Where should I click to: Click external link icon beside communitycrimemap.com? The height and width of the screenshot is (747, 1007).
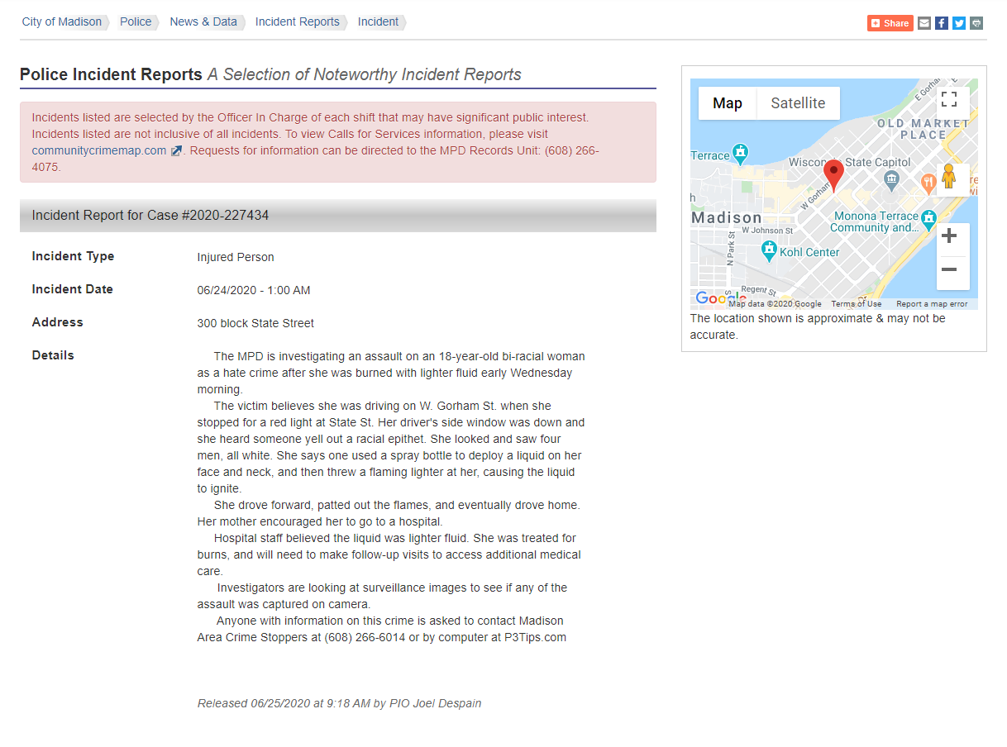pos(176,151)
